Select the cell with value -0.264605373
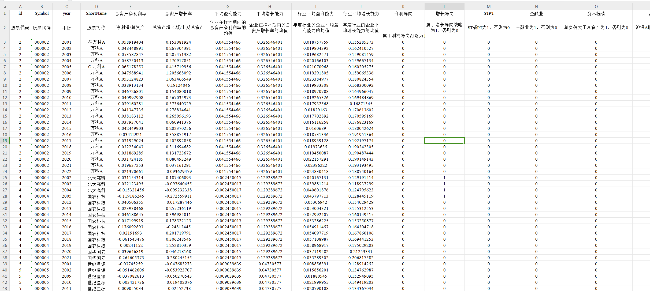 click(131, 258)
